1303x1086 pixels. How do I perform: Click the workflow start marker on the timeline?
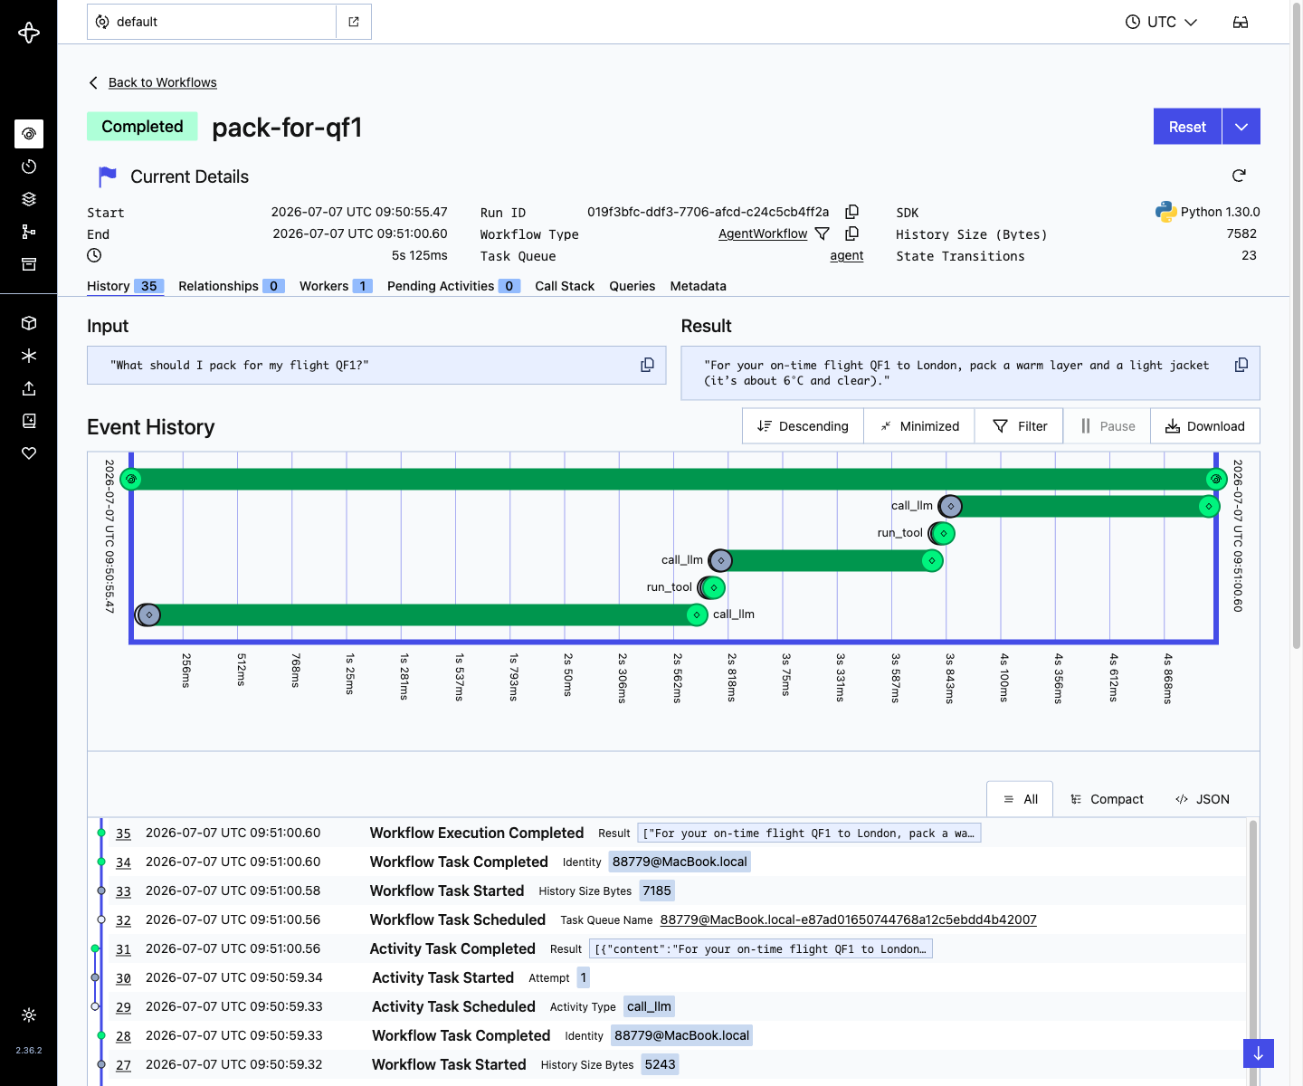[131, 479]
